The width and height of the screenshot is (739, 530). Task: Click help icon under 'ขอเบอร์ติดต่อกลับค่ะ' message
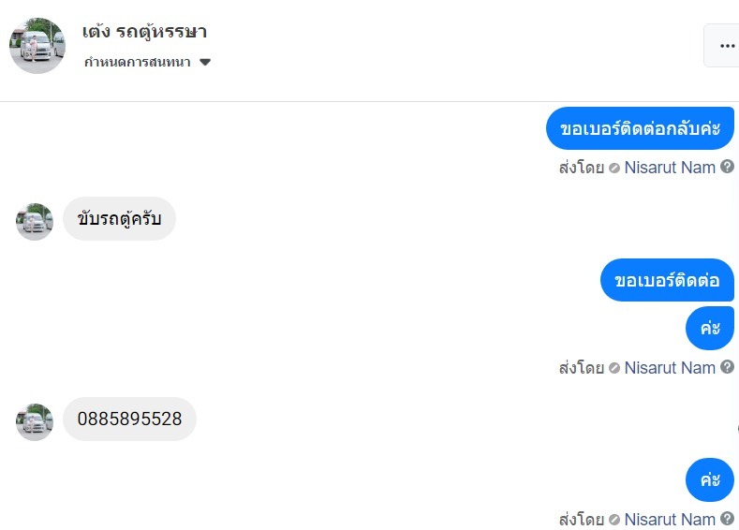[727, 168]
